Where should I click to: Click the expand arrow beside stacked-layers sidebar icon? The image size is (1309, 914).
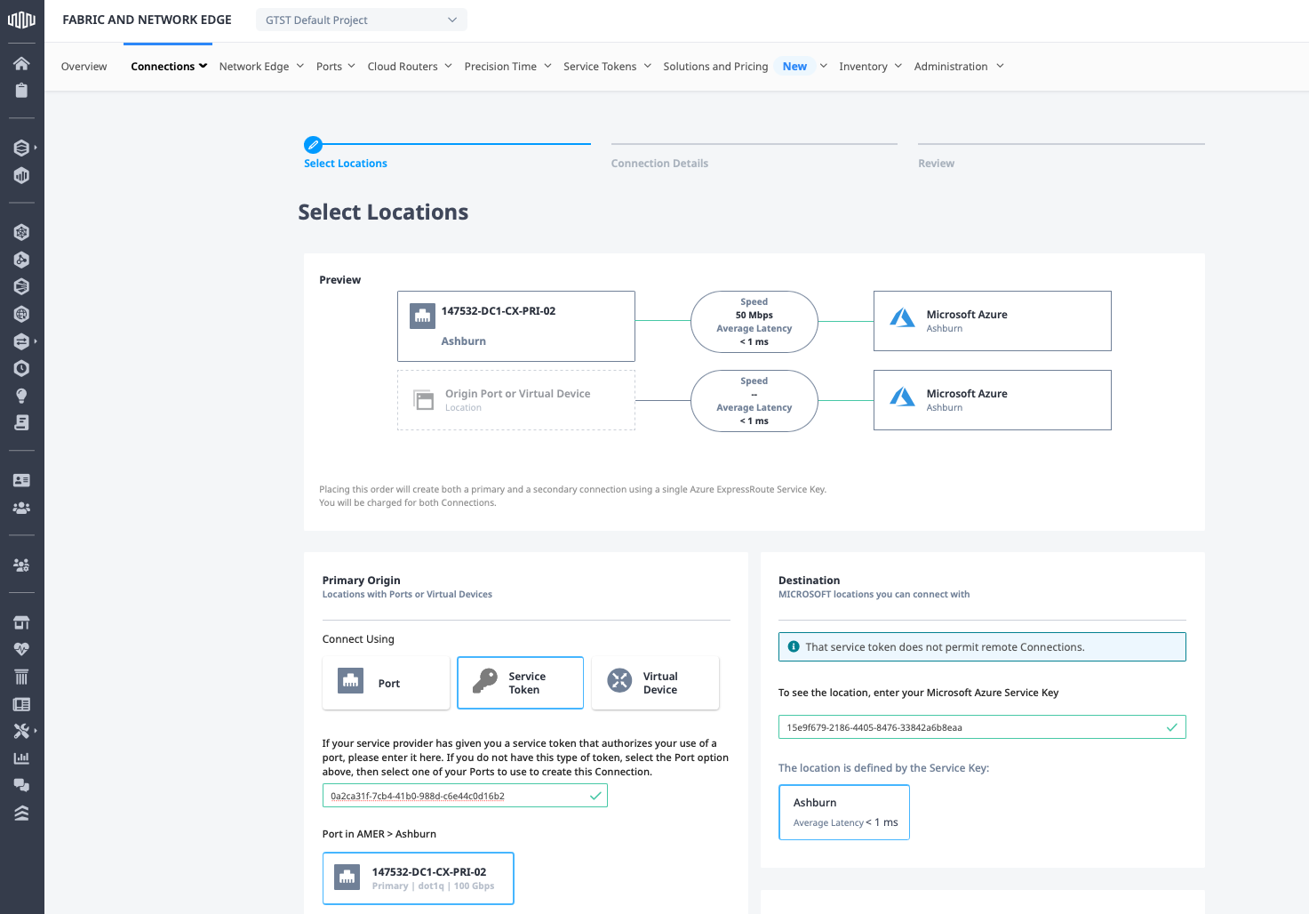tap(36, 148)
